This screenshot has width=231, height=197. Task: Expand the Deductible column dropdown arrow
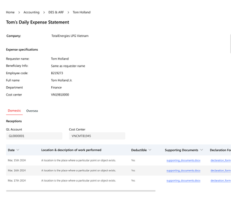pos(150,150)
